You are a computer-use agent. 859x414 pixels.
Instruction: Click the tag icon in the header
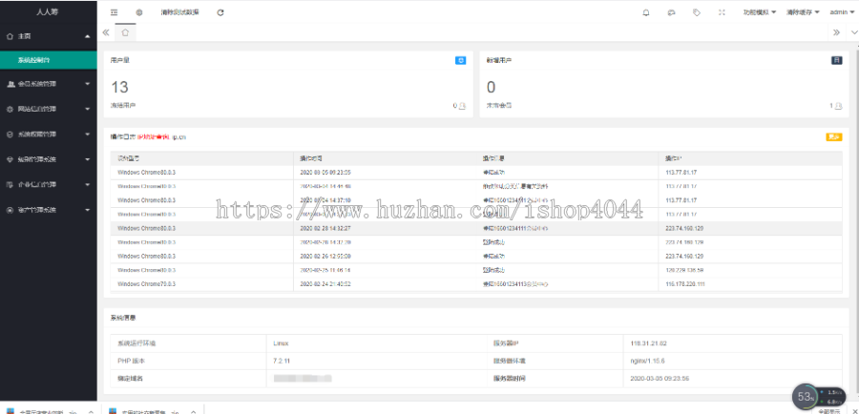pyautogui.click(x=697, y=12)
